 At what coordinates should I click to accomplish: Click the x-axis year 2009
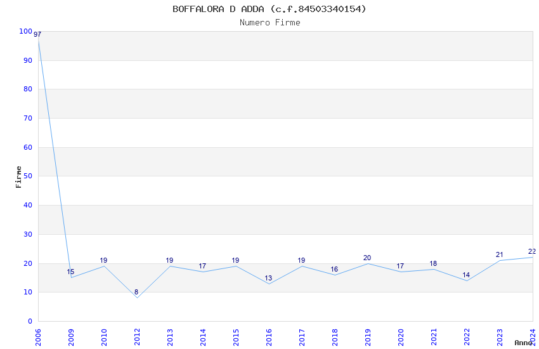71,337
